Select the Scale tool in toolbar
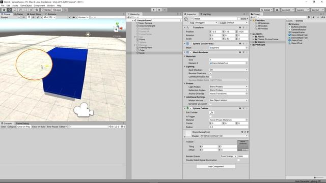Image resolution: width=326 pixels, height=183 pixels. pyautogui.click(x=20, y=10)
